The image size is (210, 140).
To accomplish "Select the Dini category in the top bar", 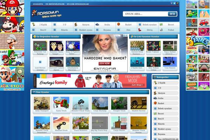I will (x=128, y=30).
